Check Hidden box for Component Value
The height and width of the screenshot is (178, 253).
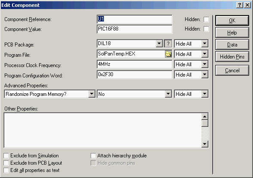tap(206, 29)
